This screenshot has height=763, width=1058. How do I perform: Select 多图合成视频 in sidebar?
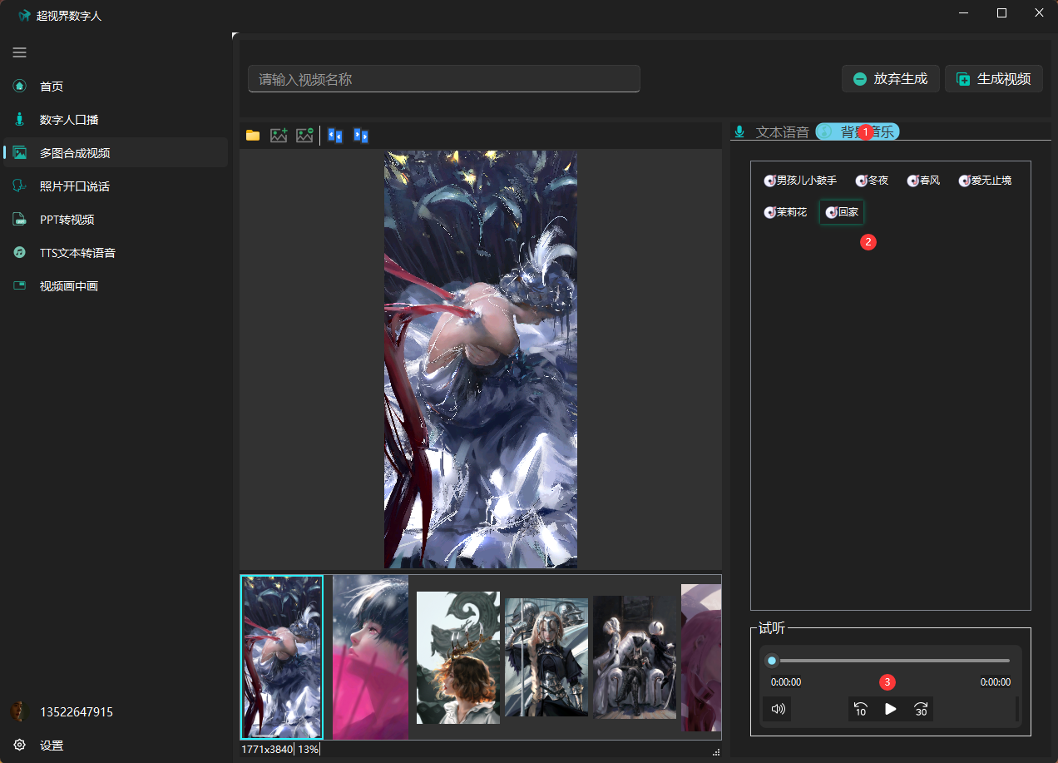(116, 152)
